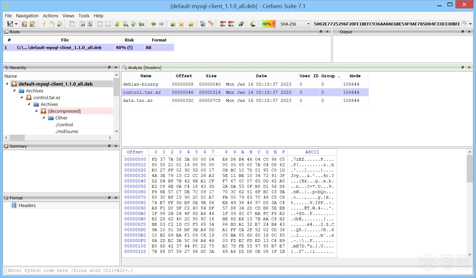Collapse the Archives folder above control.tar.xz
This screenshot has width=476, height=278.
click(14, 90)
